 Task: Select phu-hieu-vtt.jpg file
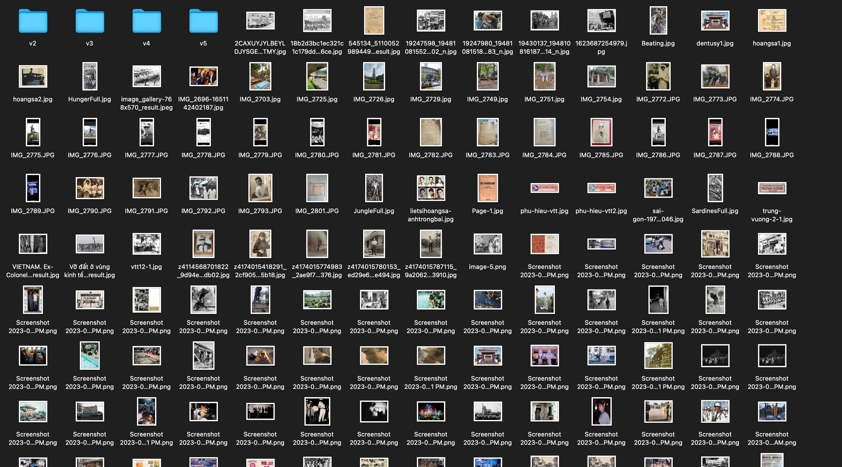point(544,188)
